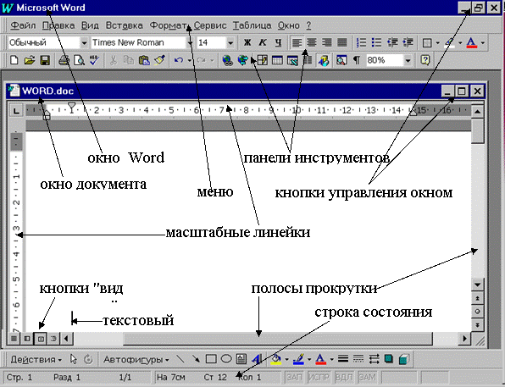Insert a table from the standard toolbar

pyautogui.click(x=277, y=60)
